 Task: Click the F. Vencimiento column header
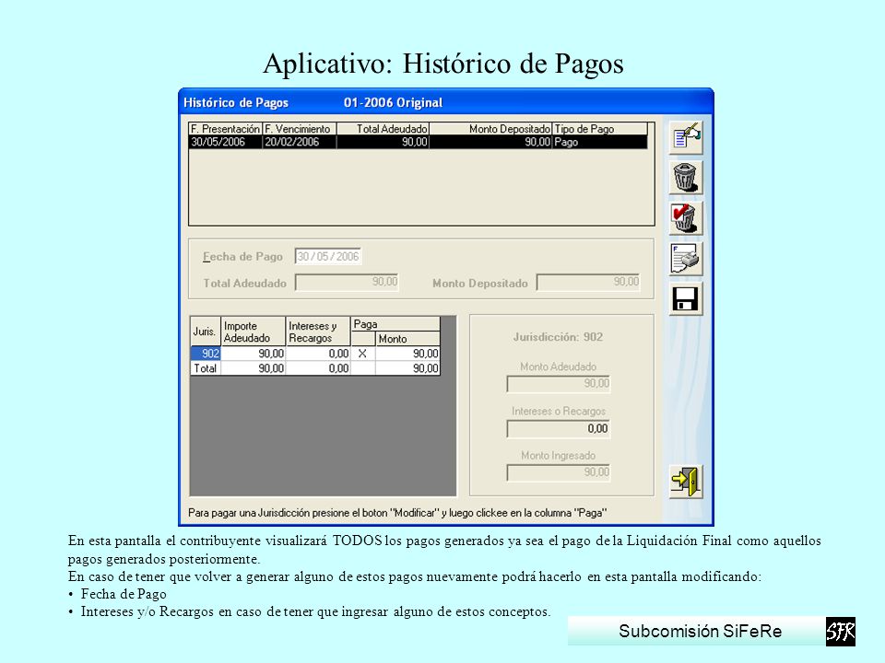click(299, 129)
